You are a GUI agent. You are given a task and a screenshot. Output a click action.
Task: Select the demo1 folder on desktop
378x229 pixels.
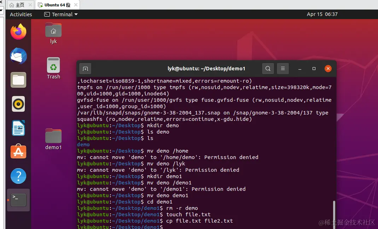click(x=53, y=139)
